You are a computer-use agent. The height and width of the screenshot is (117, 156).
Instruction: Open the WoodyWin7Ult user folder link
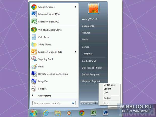pyautogui.click(x=90, y=19)
